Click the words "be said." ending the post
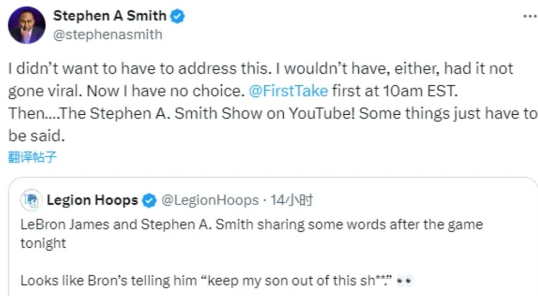 (x=36, y=136)
